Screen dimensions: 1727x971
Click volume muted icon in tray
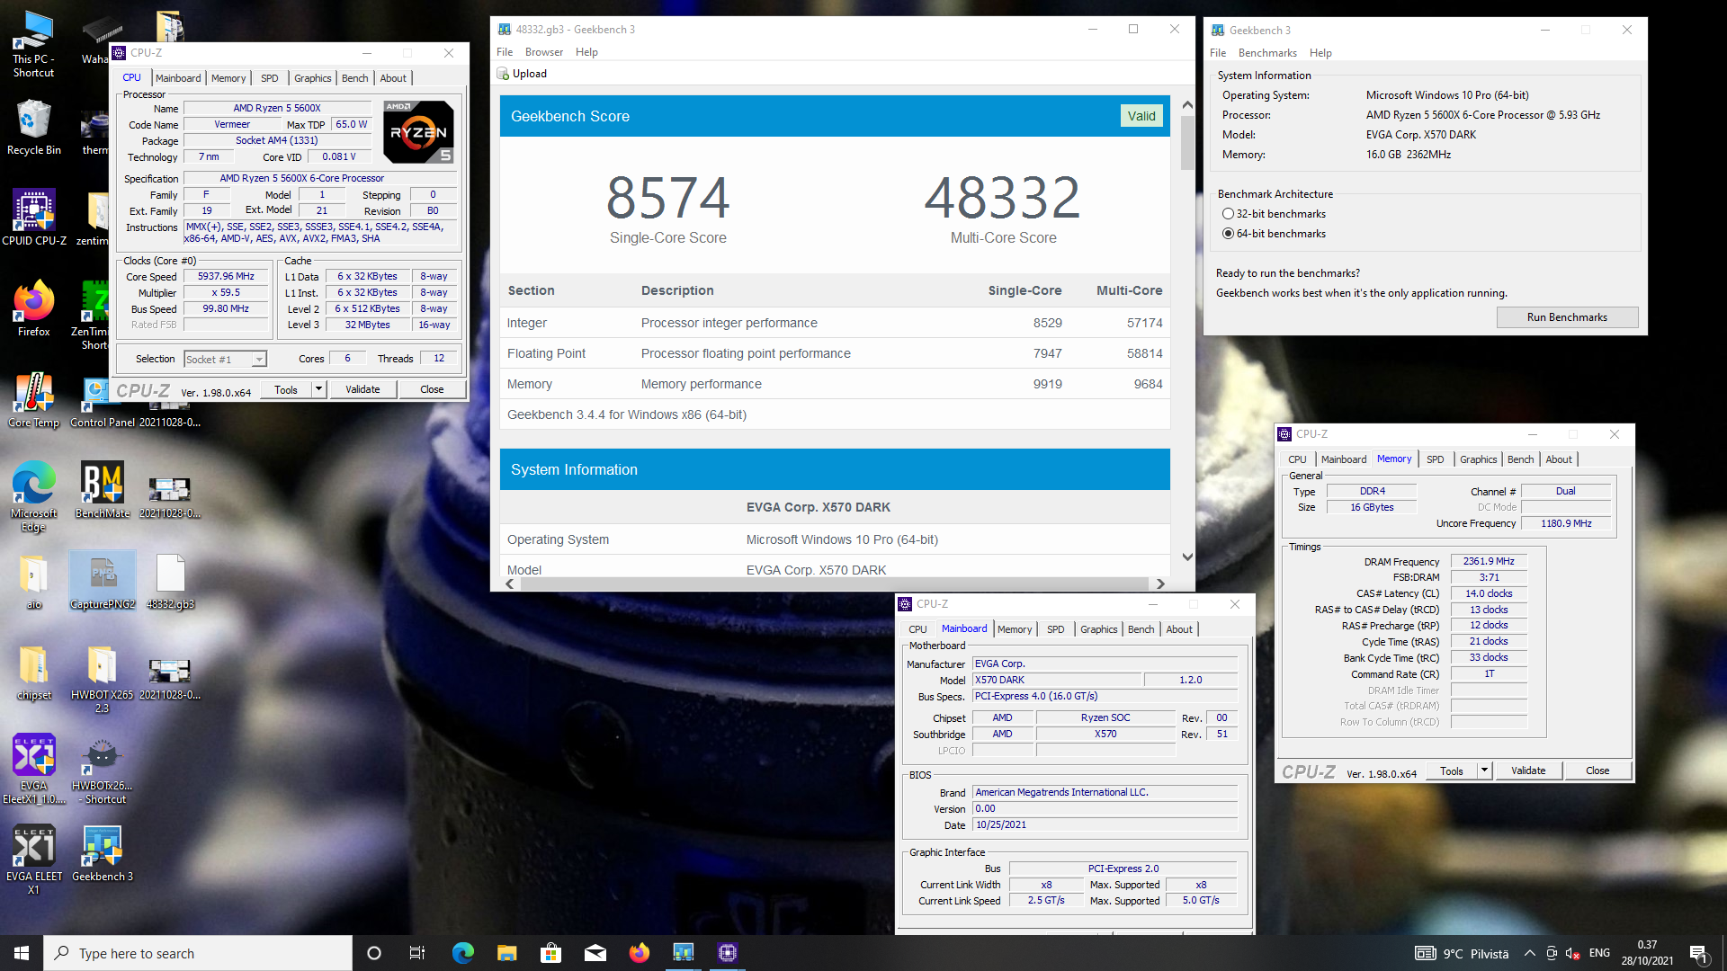click(x=1573, y=953)
